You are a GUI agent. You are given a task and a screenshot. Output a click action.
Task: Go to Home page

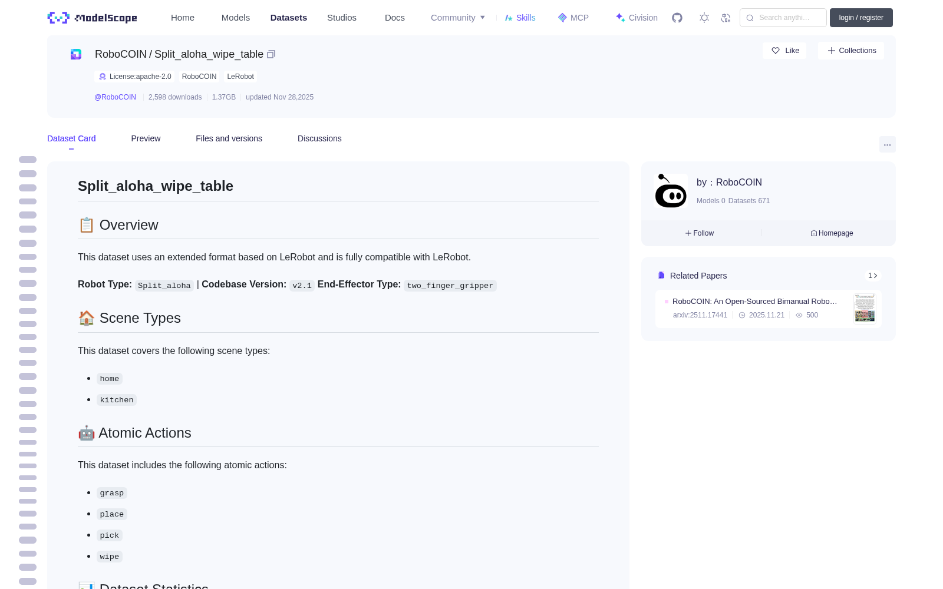[183, 18]
